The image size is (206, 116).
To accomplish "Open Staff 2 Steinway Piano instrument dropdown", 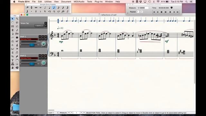I will click(29, 58).
